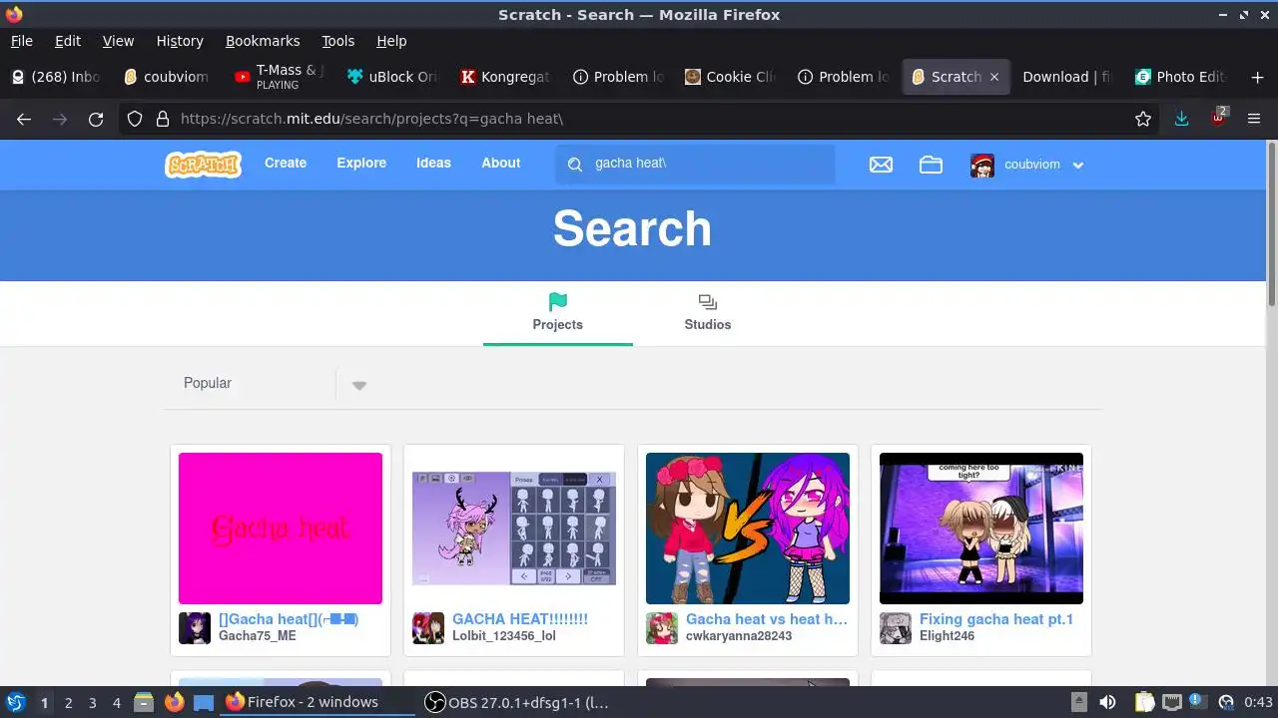
Task: Open the History menu
Action: click(x=180, y=41)
